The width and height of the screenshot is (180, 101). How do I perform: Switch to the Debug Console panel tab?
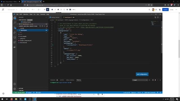(70, 80)
